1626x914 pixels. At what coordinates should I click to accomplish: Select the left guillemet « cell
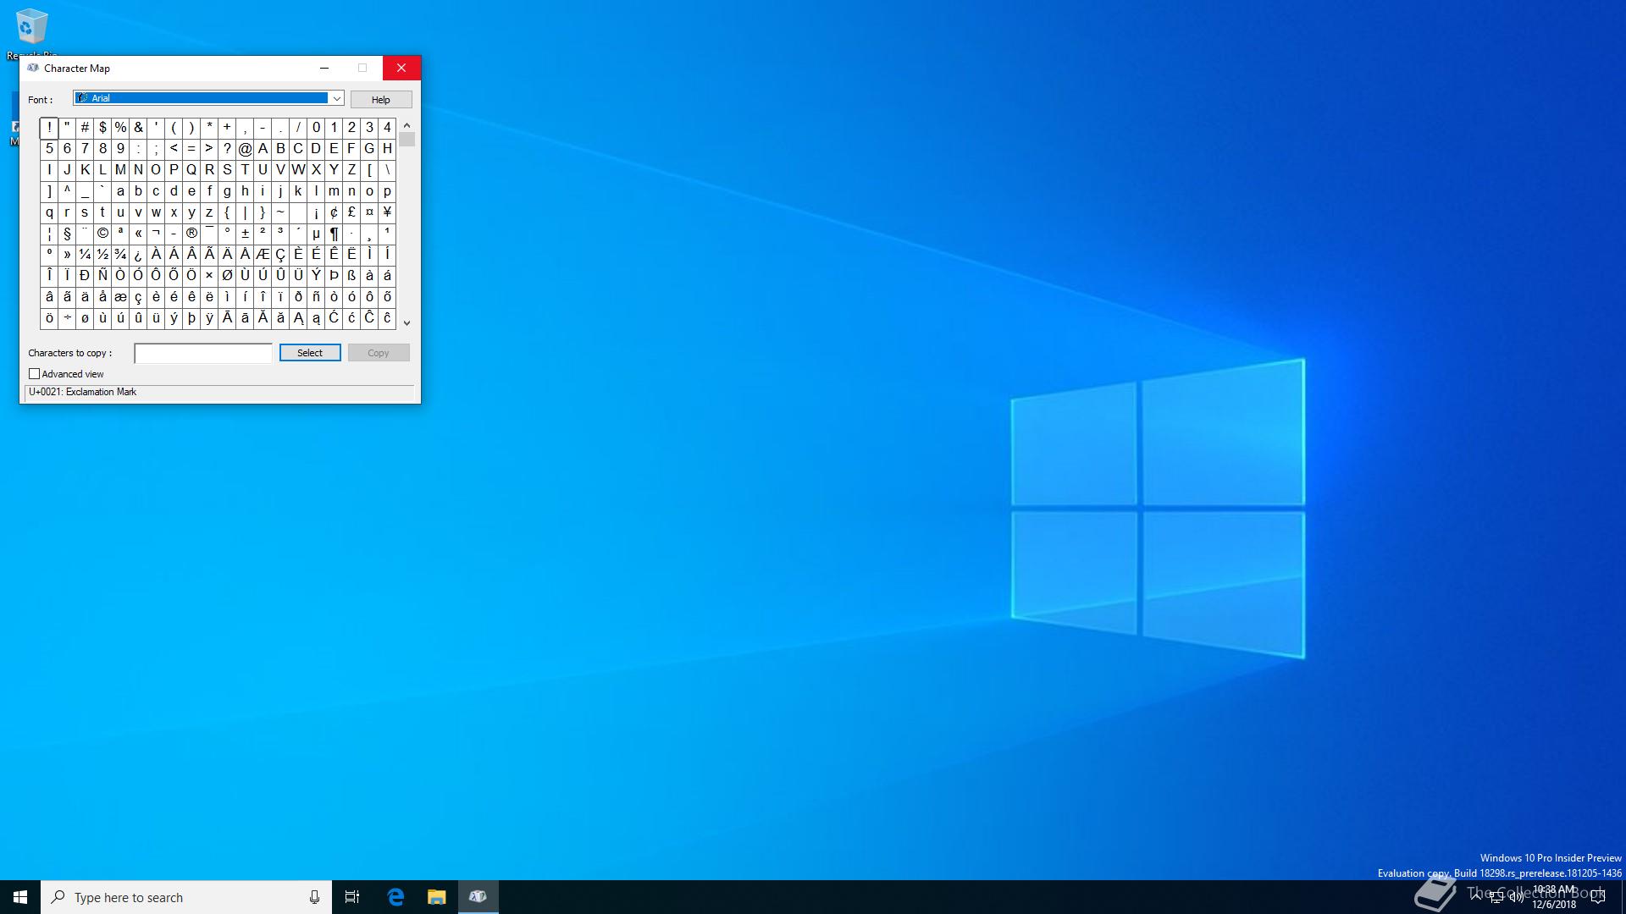pyautogui.click(x=138, y=234)
